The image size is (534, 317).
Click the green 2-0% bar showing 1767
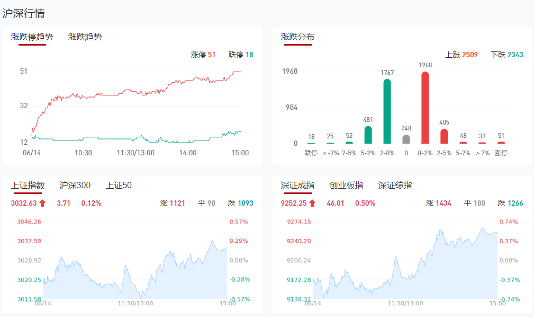coord(387,112)
